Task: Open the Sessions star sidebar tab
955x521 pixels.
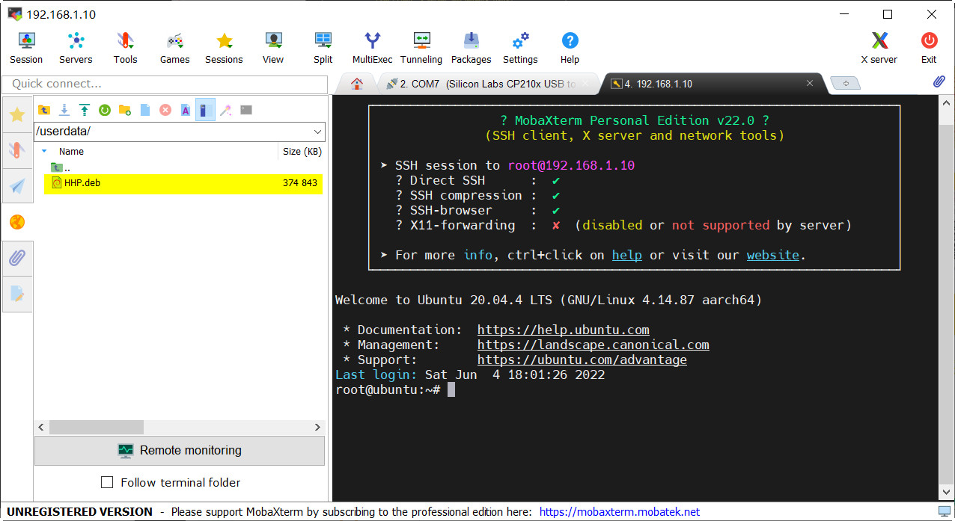Action: (17, 114)
